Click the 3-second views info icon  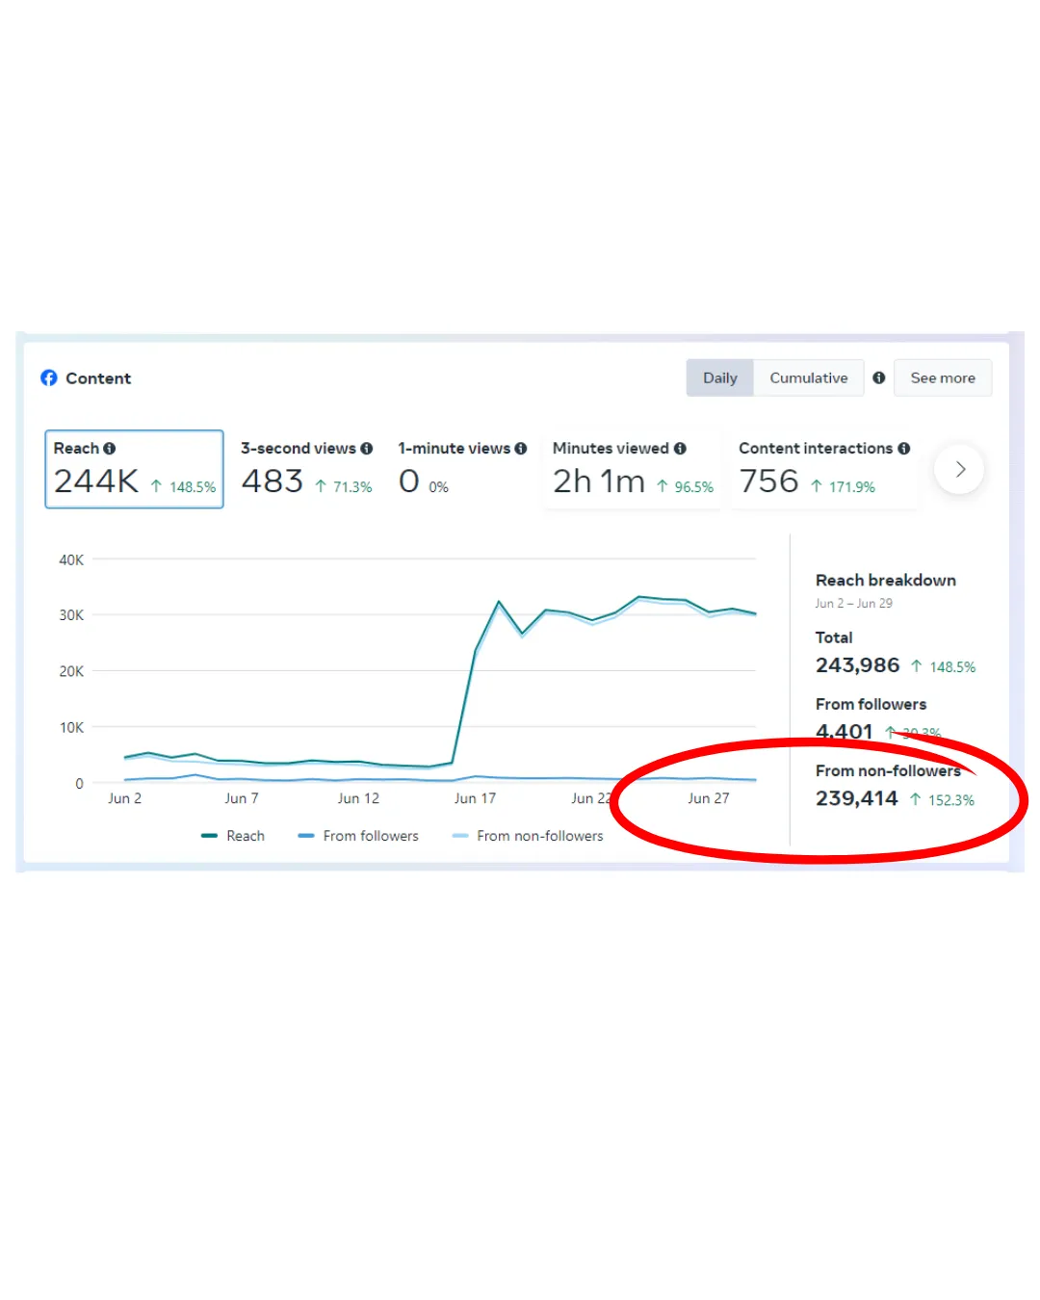367,449
